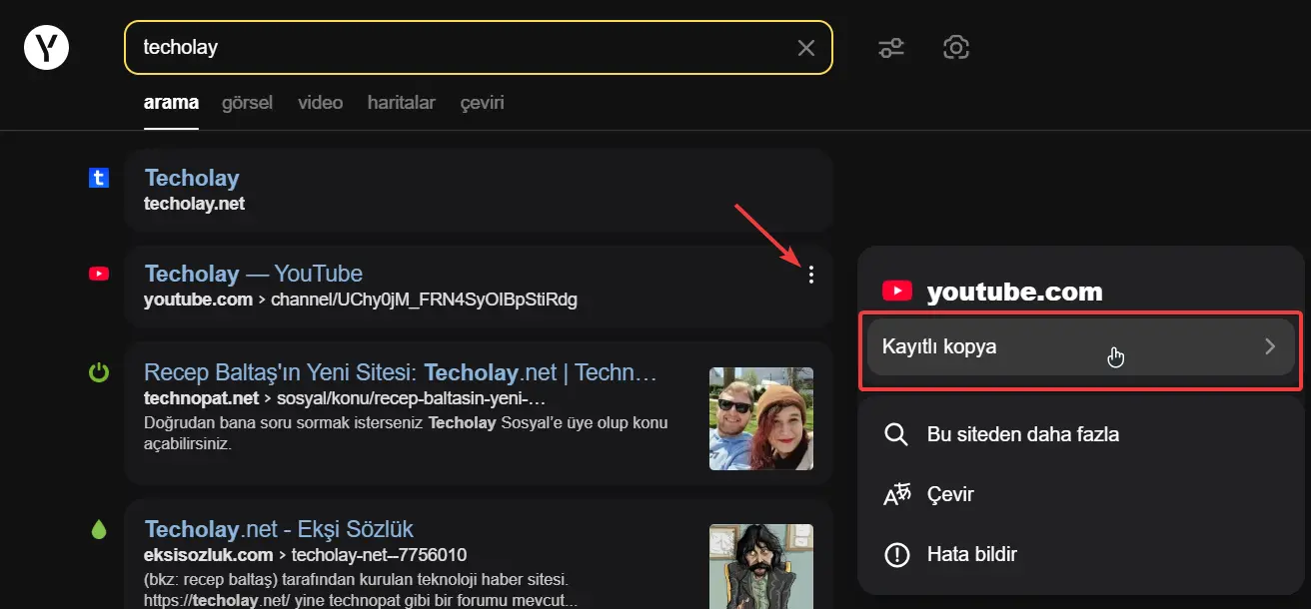Open the çeviri tab

(x=482, y=103)
